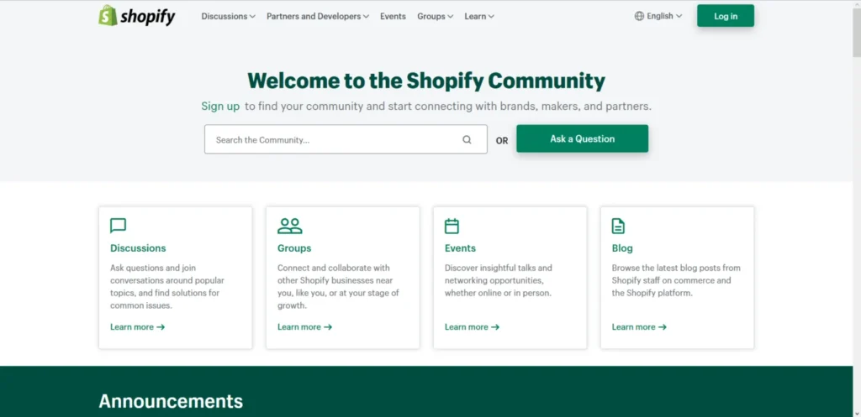Expand the Learn navigation menu
This screenshot has width=861, height=417.
[x=479, y=17]
